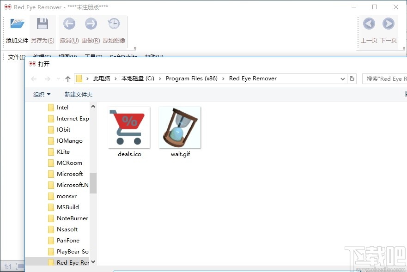Click 本地磁盘 (C:) in the address path
Image resolution: width=407 pixels, height=272 pixels.
point(138,79)
